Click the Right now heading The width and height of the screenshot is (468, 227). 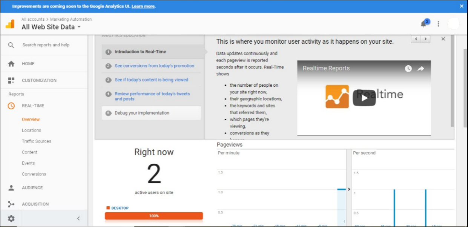click(154, 152)
